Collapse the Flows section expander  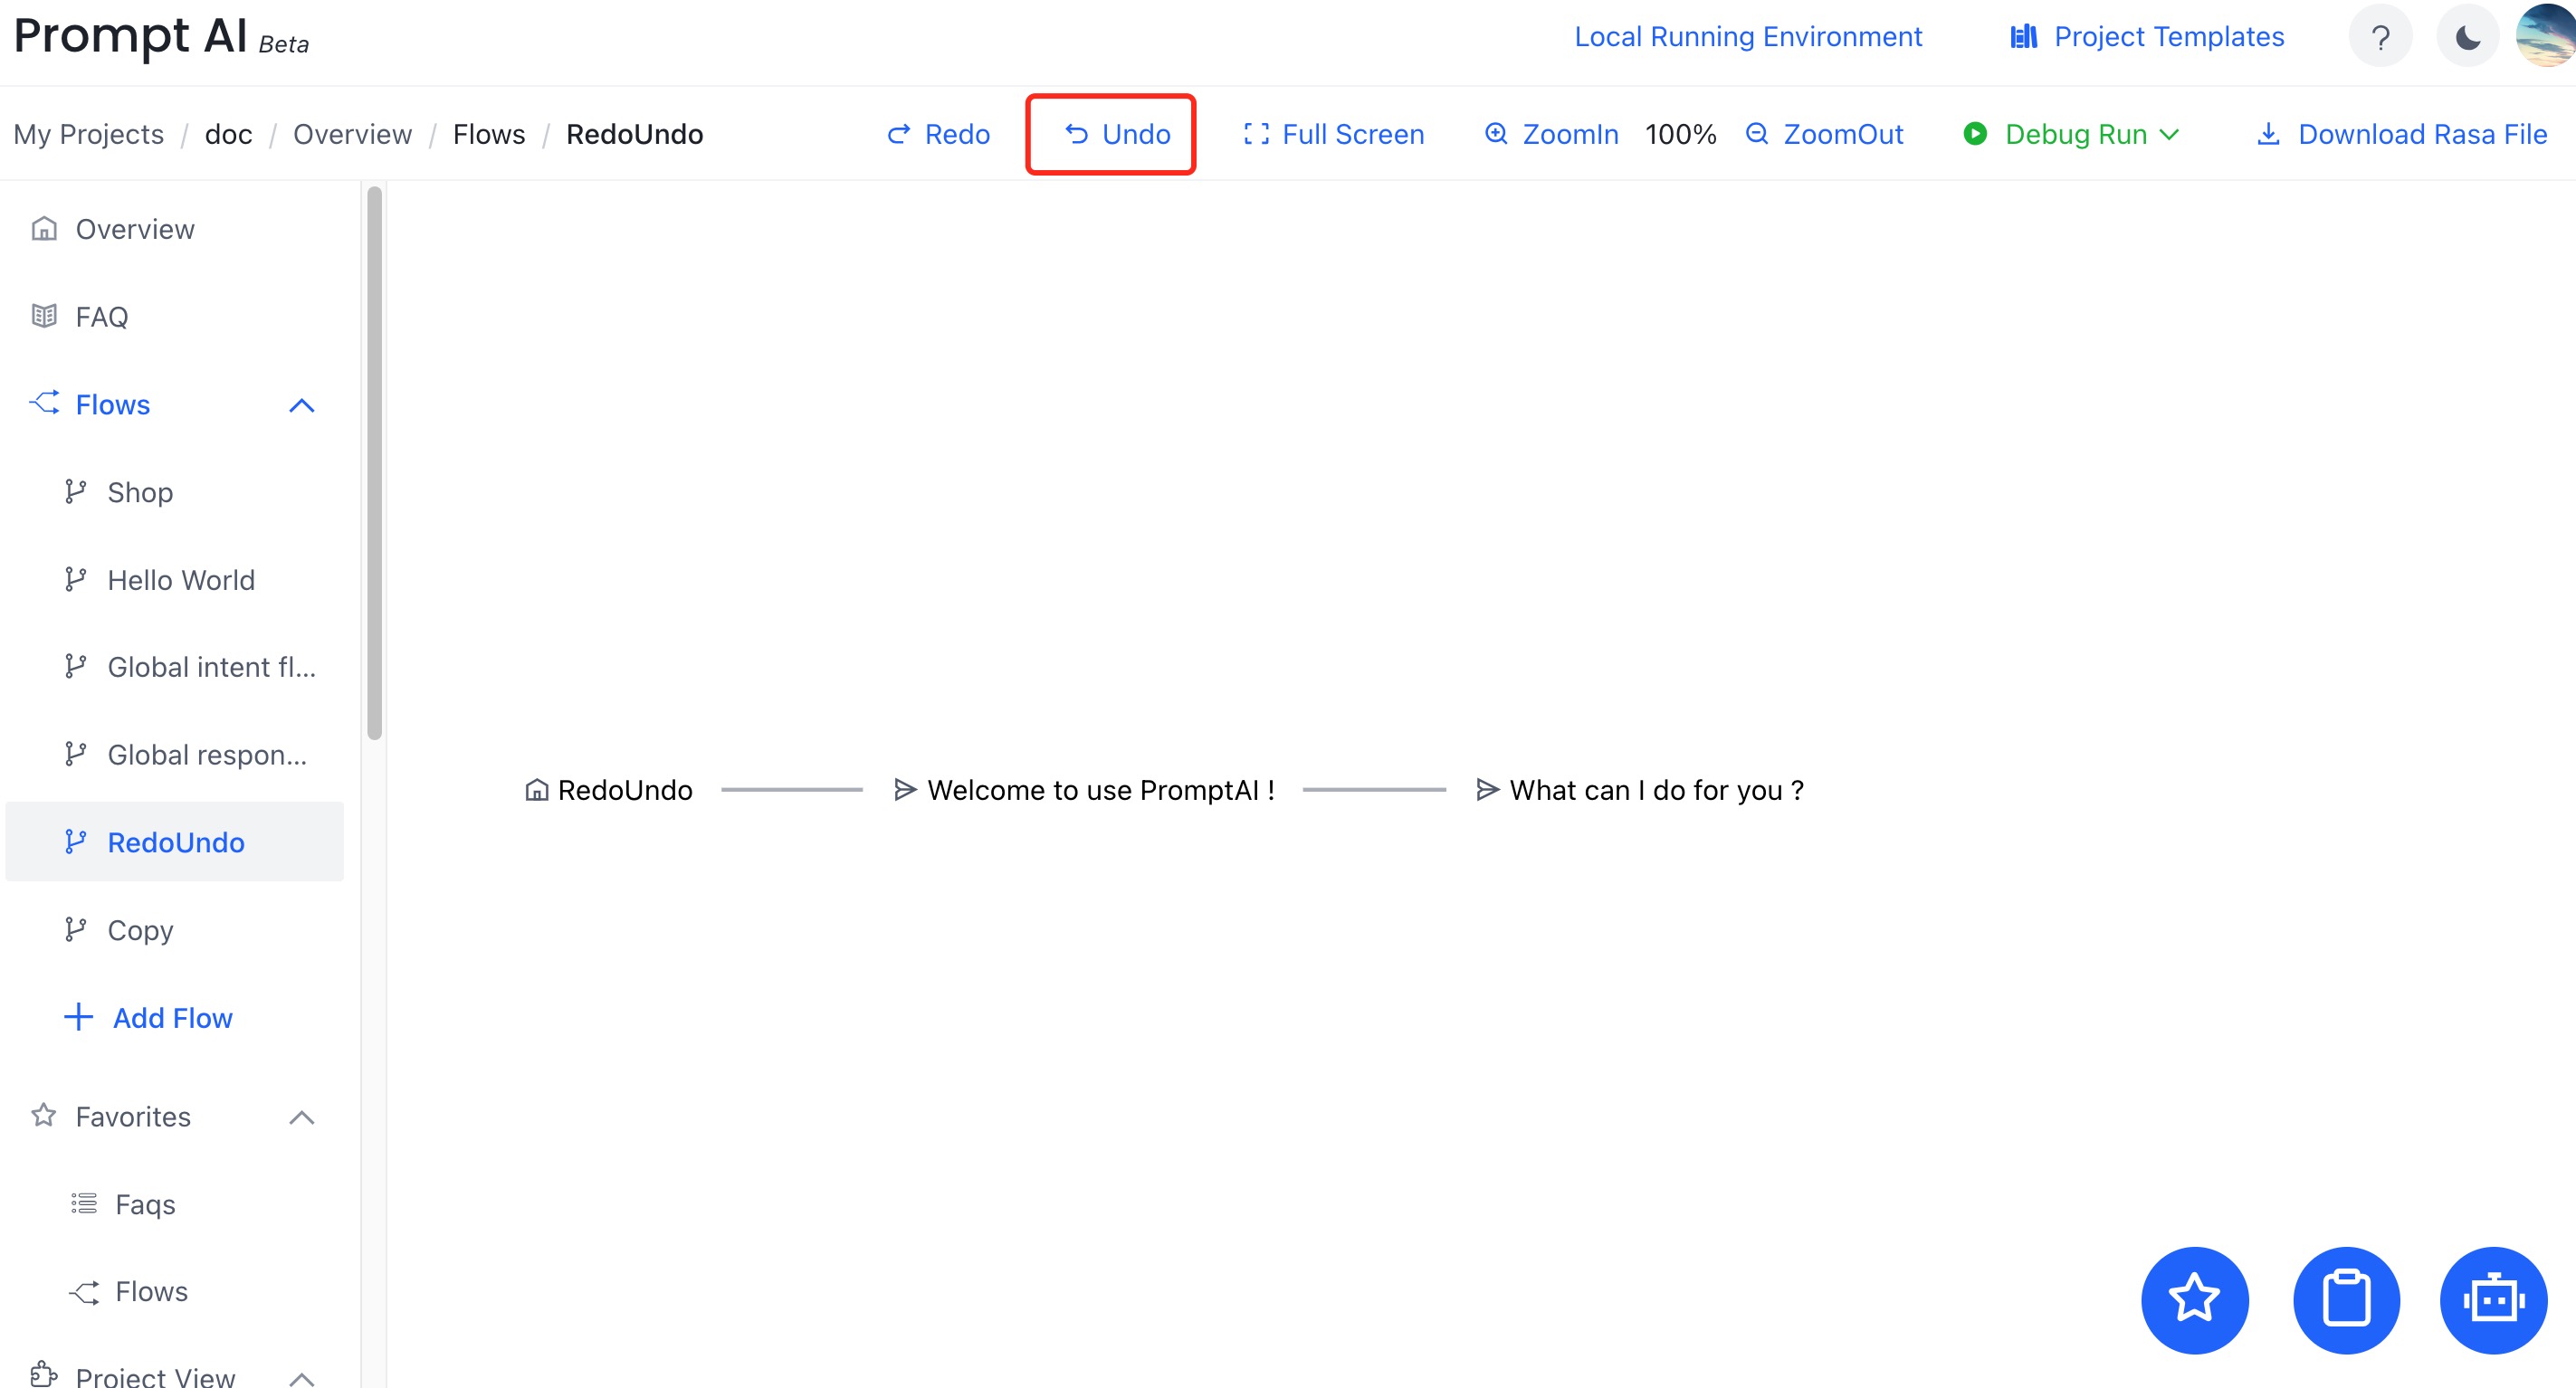pyautogui.click(x=302, y=405)
